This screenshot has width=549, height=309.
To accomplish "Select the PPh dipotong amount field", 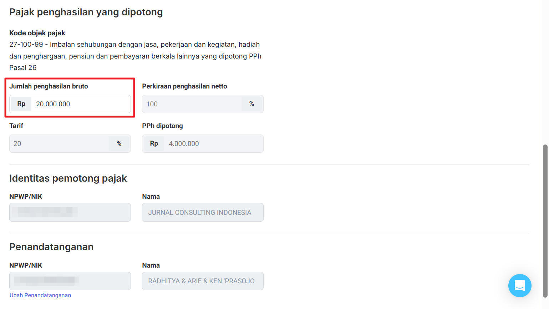I will click(x=213, y=144).
